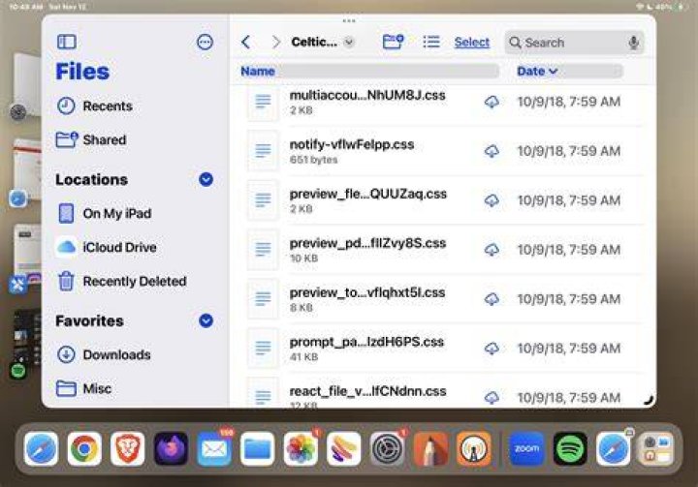This screenshot has height=487, width=698.
Task: Open Zoom from the dock
Action: pos(526,448)
